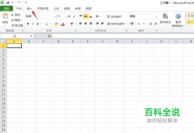
Task: Switch to the 开始 tab
Action: click(19, 8)
